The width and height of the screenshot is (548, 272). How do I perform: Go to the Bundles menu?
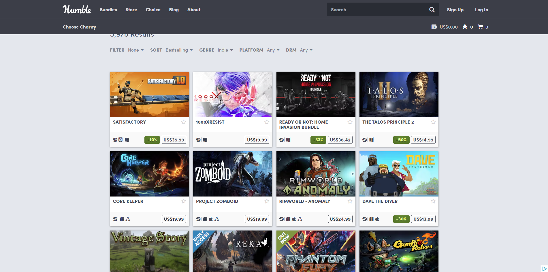tap(108, 10)
